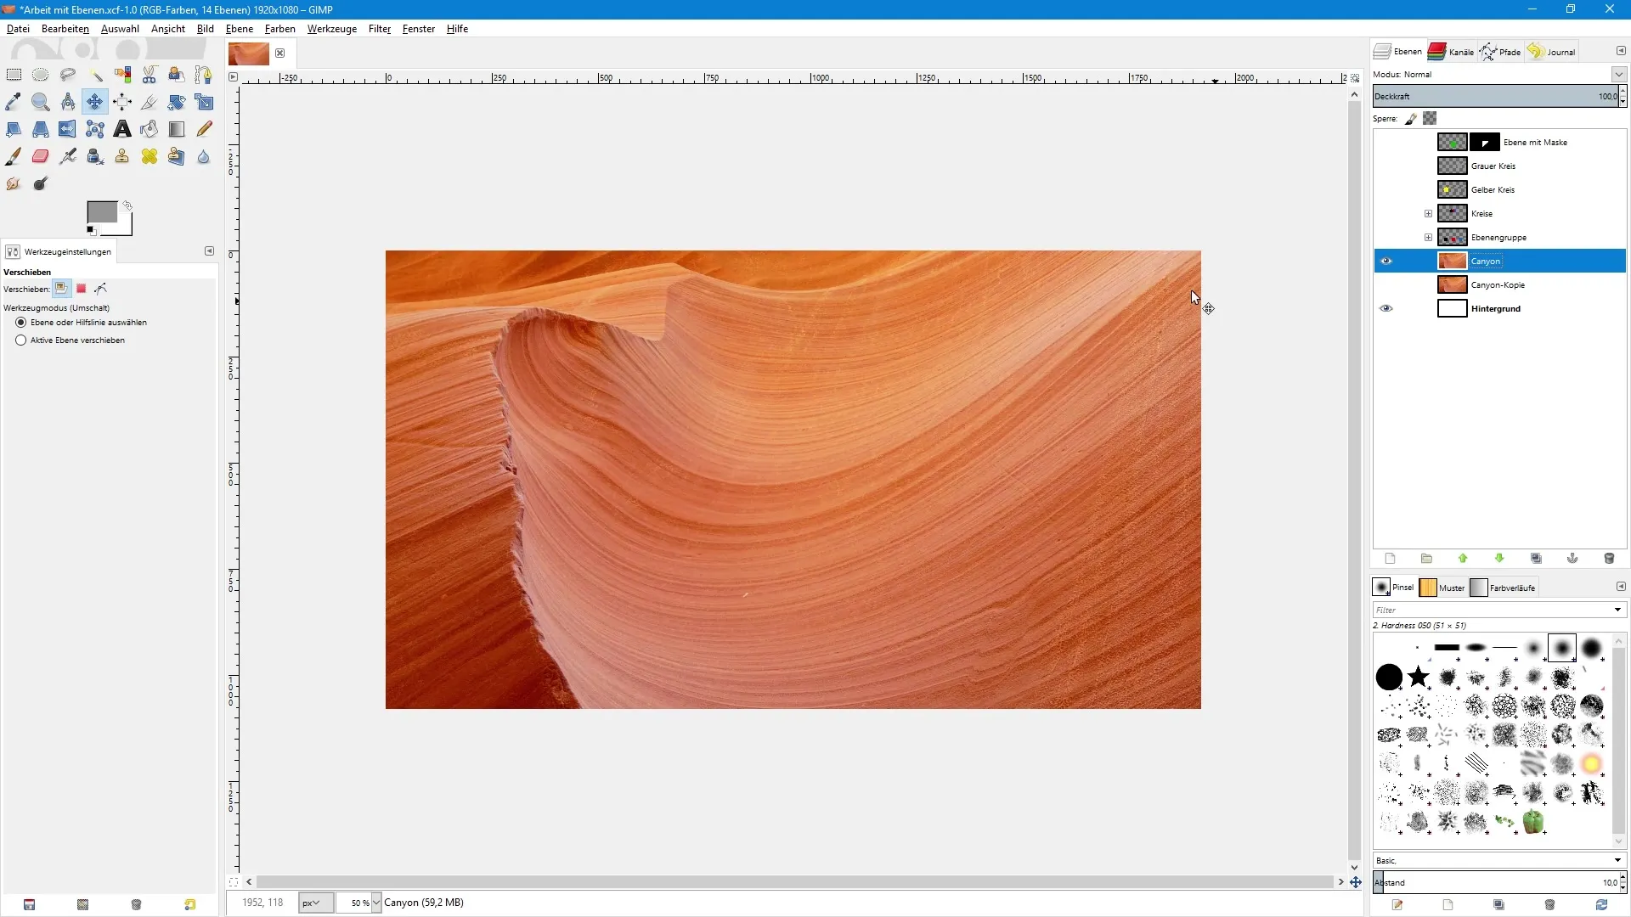Select the Ellipse Select tool
The height and width of the screenshot is (917, 1631).
(x=40, y=75)
